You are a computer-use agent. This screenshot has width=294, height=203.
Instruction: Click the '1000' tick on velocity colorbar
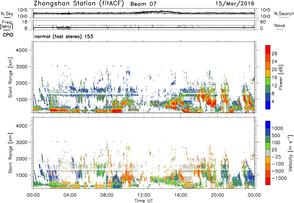277,128
